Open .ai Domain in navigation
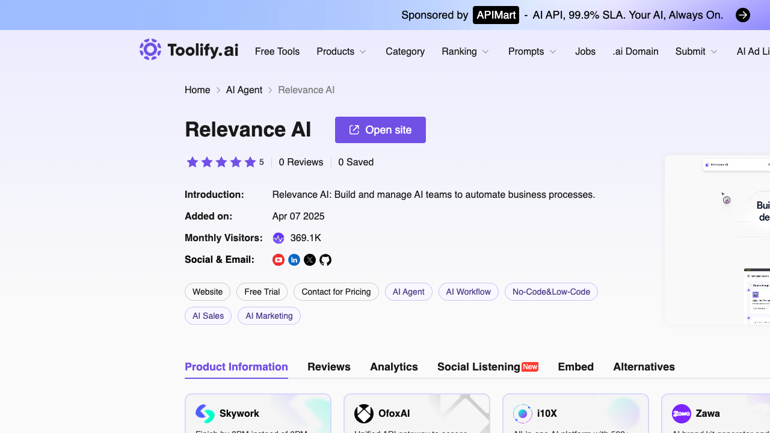The image size is (770, 433). (x=635, y=52)
